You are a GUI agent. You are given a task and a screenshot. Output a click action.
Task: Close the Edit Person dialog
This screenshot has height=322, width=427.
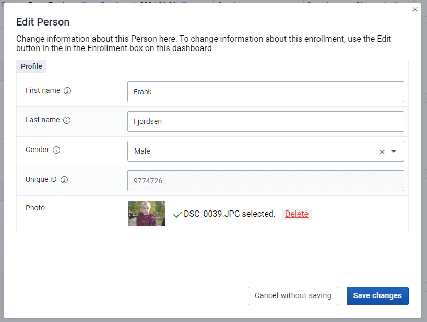415,9
